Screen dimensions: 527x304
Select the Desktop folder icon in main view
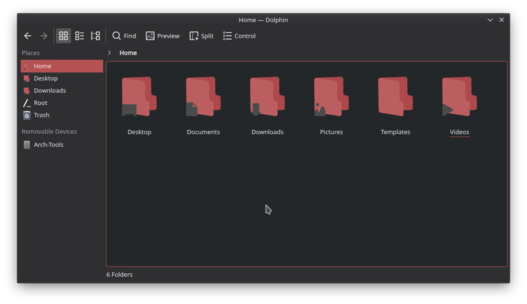(139, 96)
